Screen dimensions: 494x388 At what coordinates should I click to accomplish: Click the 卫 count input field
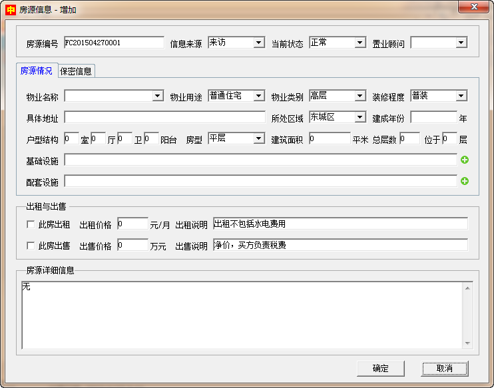(x=124, y=138)
